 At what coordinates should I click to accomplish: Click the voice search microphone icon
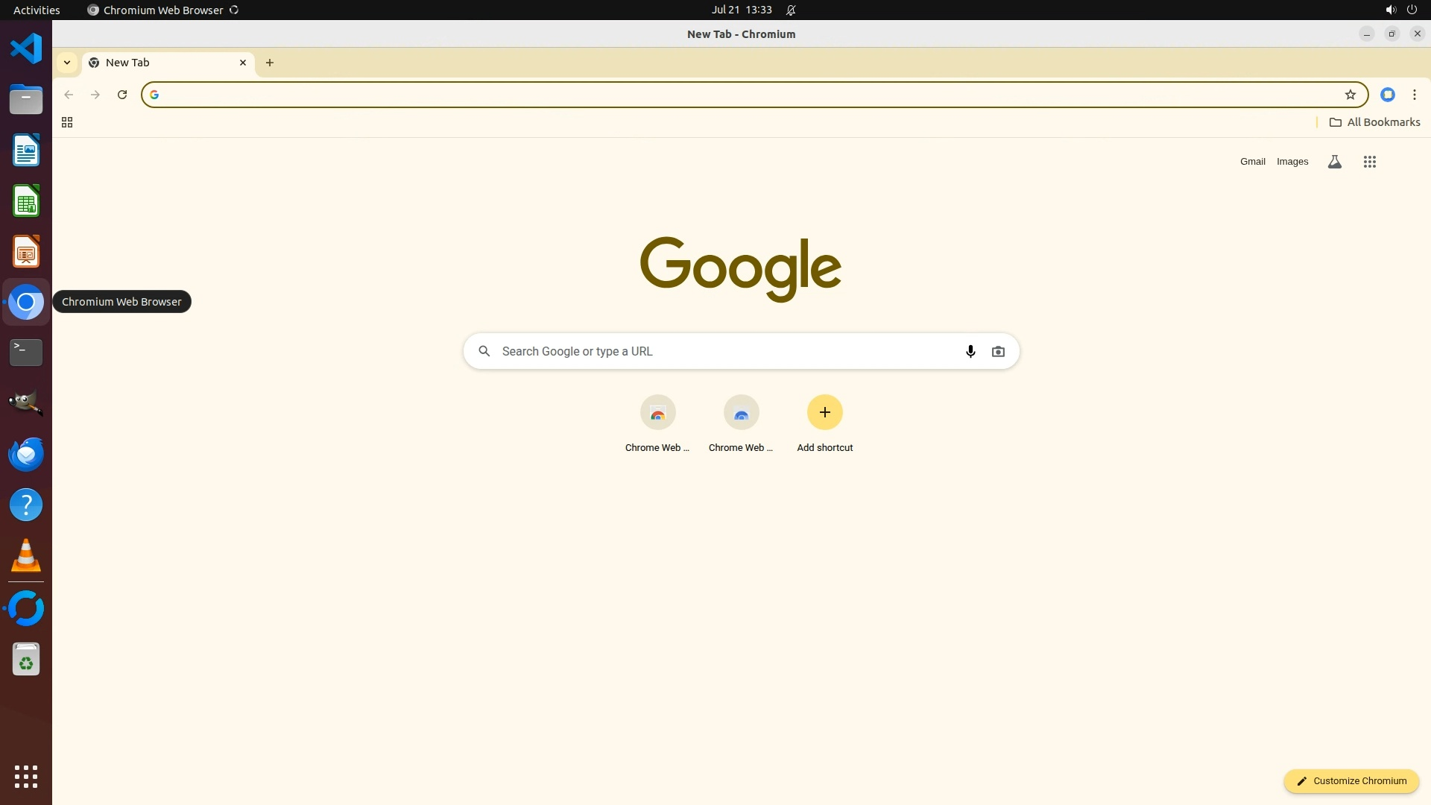pos(970,351)
